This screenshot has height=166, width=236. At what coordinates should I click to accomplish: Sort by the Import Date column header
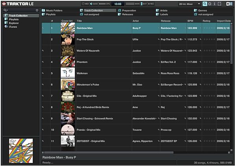224,21
